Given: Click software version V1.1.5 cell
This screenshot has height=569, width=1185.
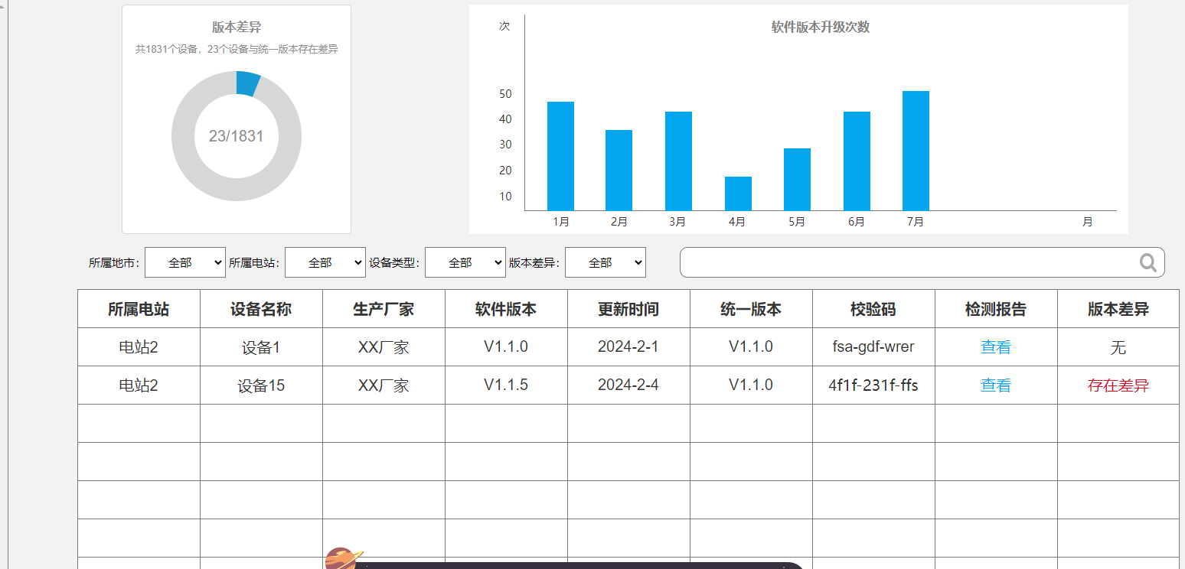Looking at the screenshot, I should pyautogui.click(x=506, y=385).
